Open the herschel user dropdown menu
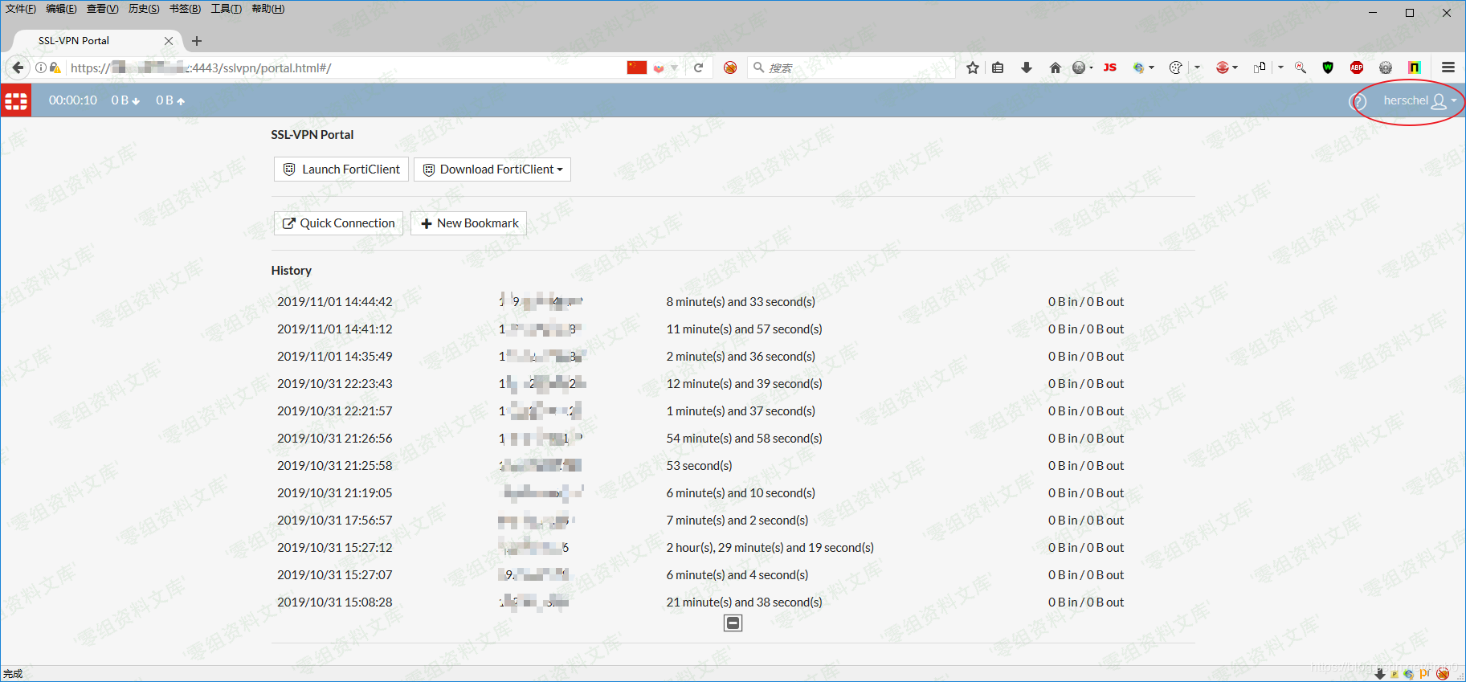Screen dimensions: 1466x682 pos(1419,100)
